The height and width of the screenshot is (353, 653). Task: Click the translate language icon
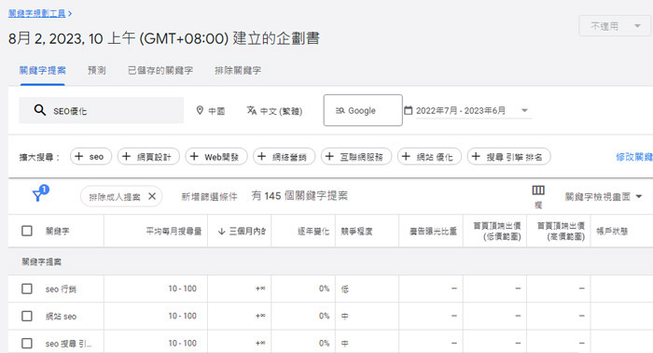252,110
